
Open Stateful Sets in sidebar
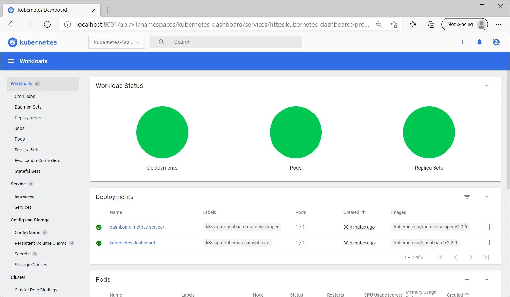[28, 171]
